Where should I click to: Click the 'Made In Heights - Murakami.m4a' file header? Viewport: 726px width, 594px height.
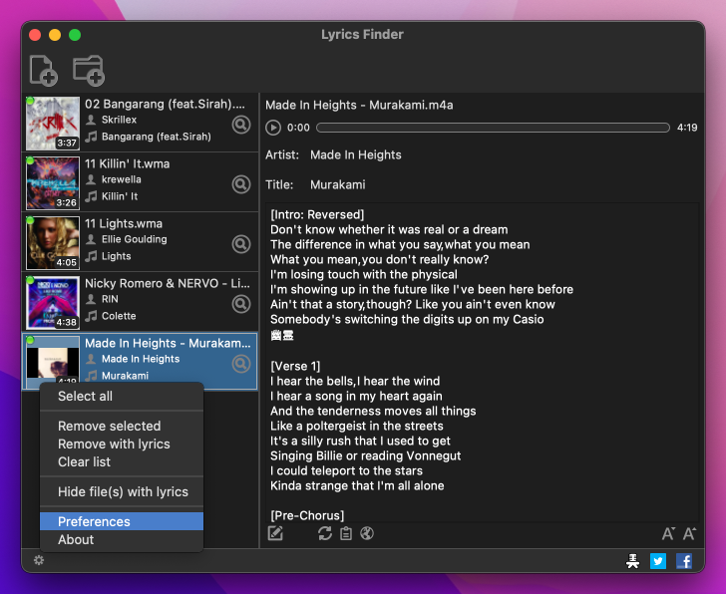pos(359,105)
